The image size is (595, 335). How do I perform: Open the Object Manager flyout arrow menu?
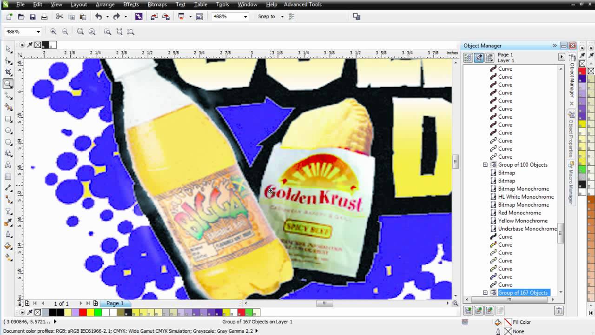click(561, 57)
